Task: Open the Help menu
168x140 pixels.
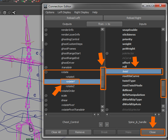Action: point(95,12)
